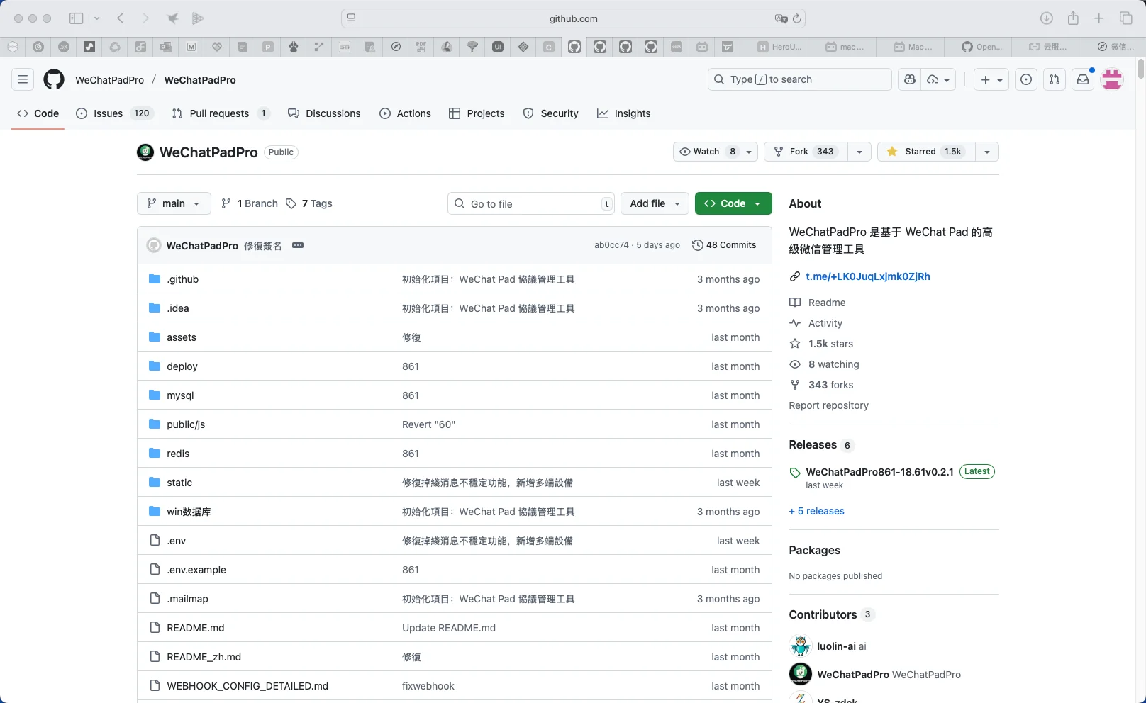This screenshot has width=1146, height=703.
Task: Expand the fork options caret
Action: (x=859, y=152)
